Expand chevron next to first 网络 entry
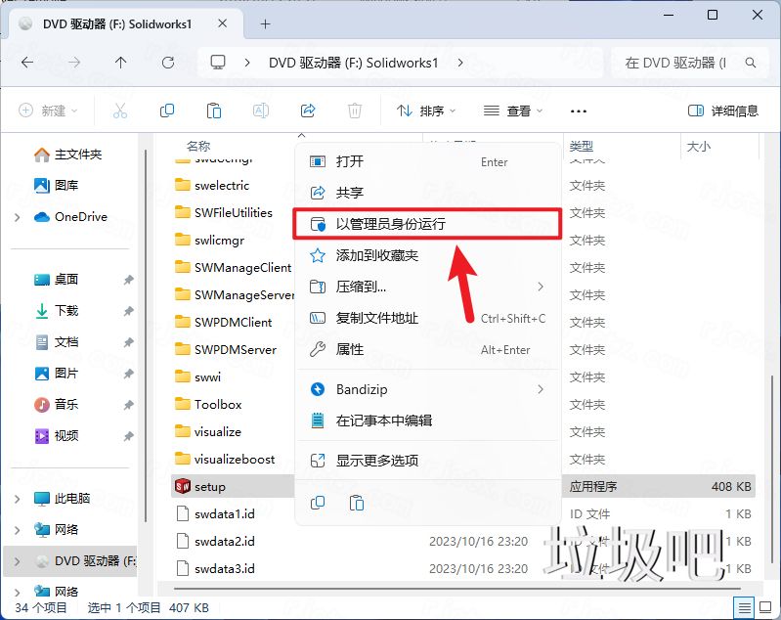The height and width of the screenshot is (620, 781). coord(18,530)
